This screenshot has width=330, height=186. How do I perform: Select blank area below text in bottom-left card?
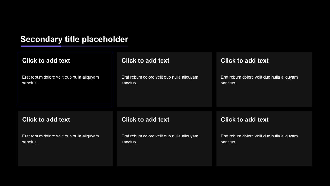[x=65, y=156]
